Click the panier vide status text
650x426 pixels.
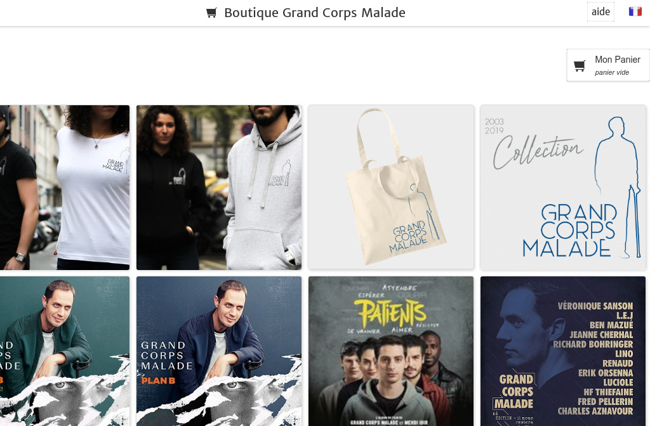(612, 72)
